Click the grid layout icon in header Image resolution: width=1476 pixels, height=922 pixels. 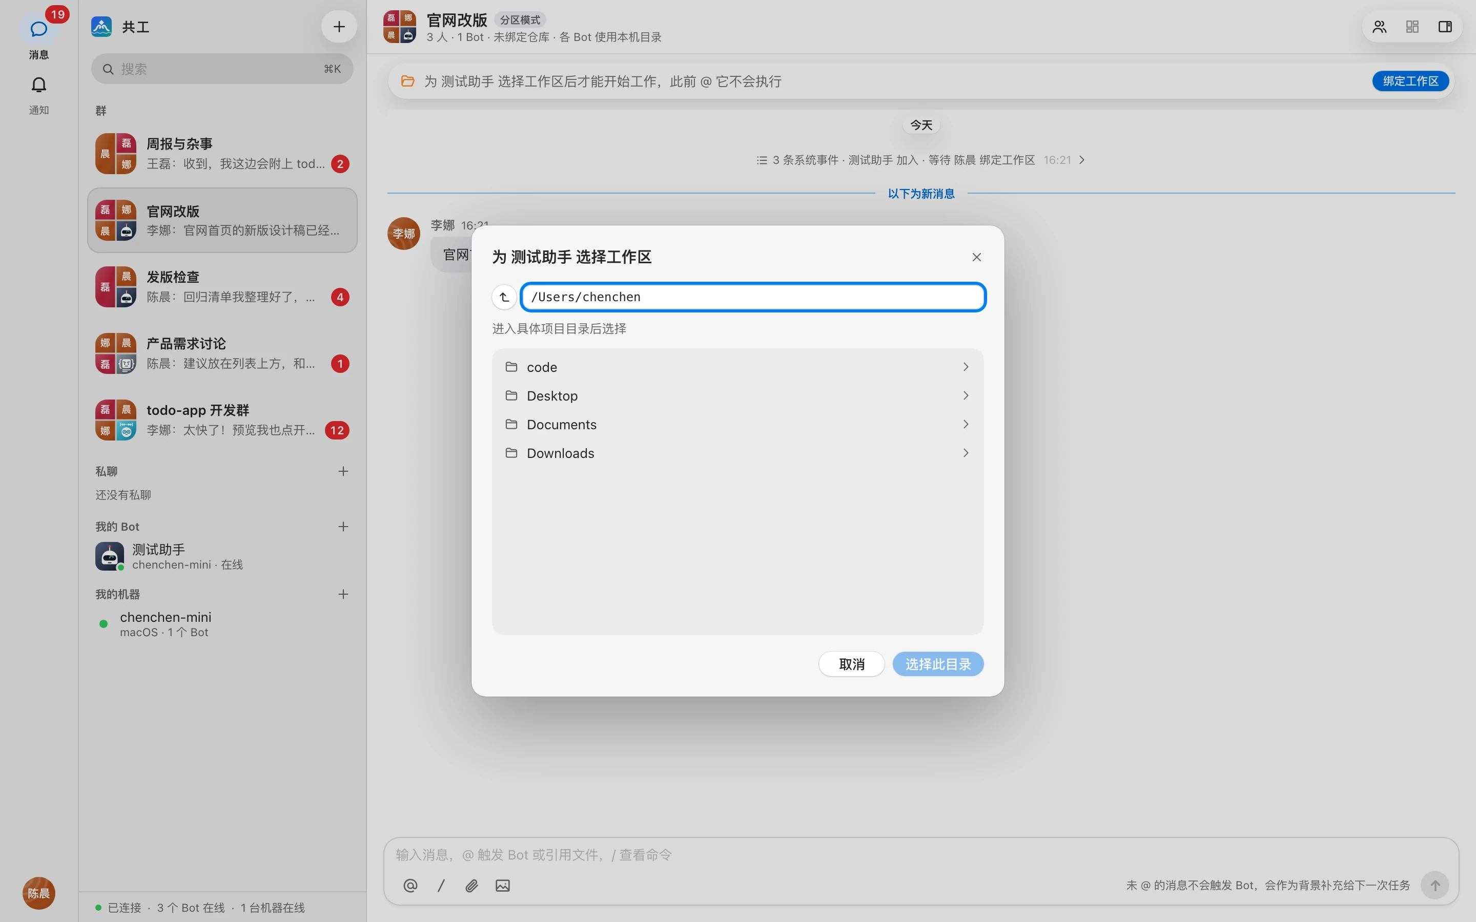[x=1412, y=27]
